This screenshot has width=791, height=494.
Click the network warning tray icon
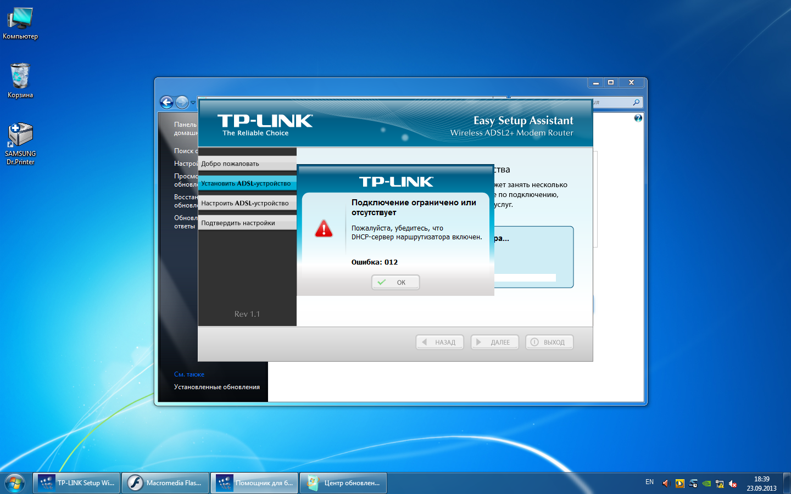pyautogui.click(x=720, y=484)
